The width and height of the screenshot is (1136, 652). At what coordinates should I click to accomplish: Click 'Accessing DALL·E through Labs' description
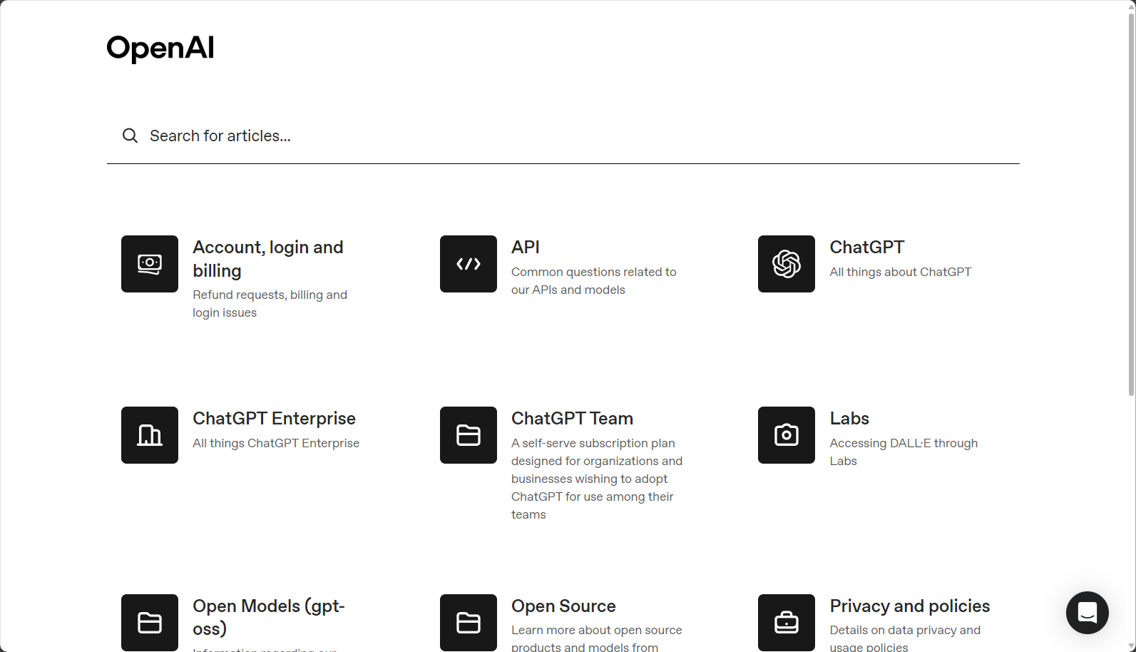pos(904,452)
